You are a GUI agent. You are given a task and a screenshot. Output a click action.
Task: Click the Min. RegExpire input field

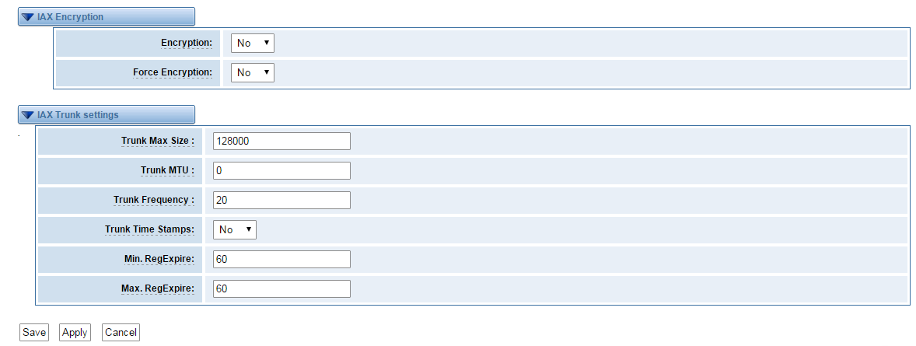pos(281,259)
